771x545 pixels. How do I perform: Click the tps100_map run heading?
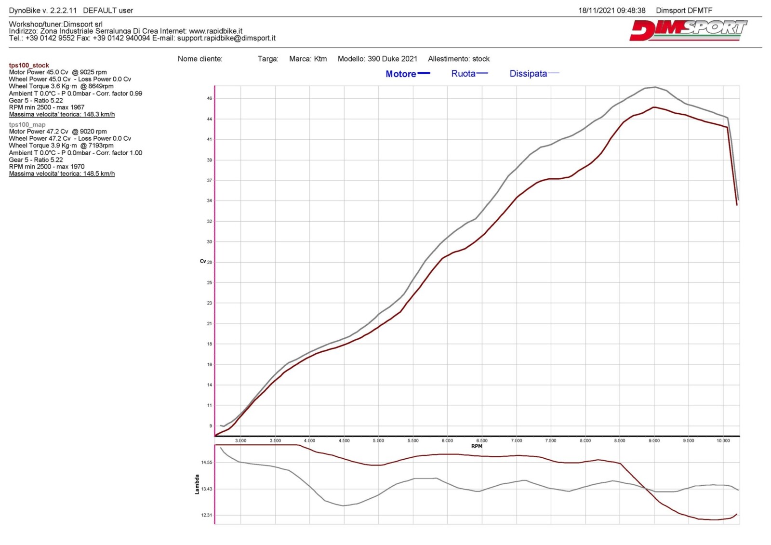[27, 124]
